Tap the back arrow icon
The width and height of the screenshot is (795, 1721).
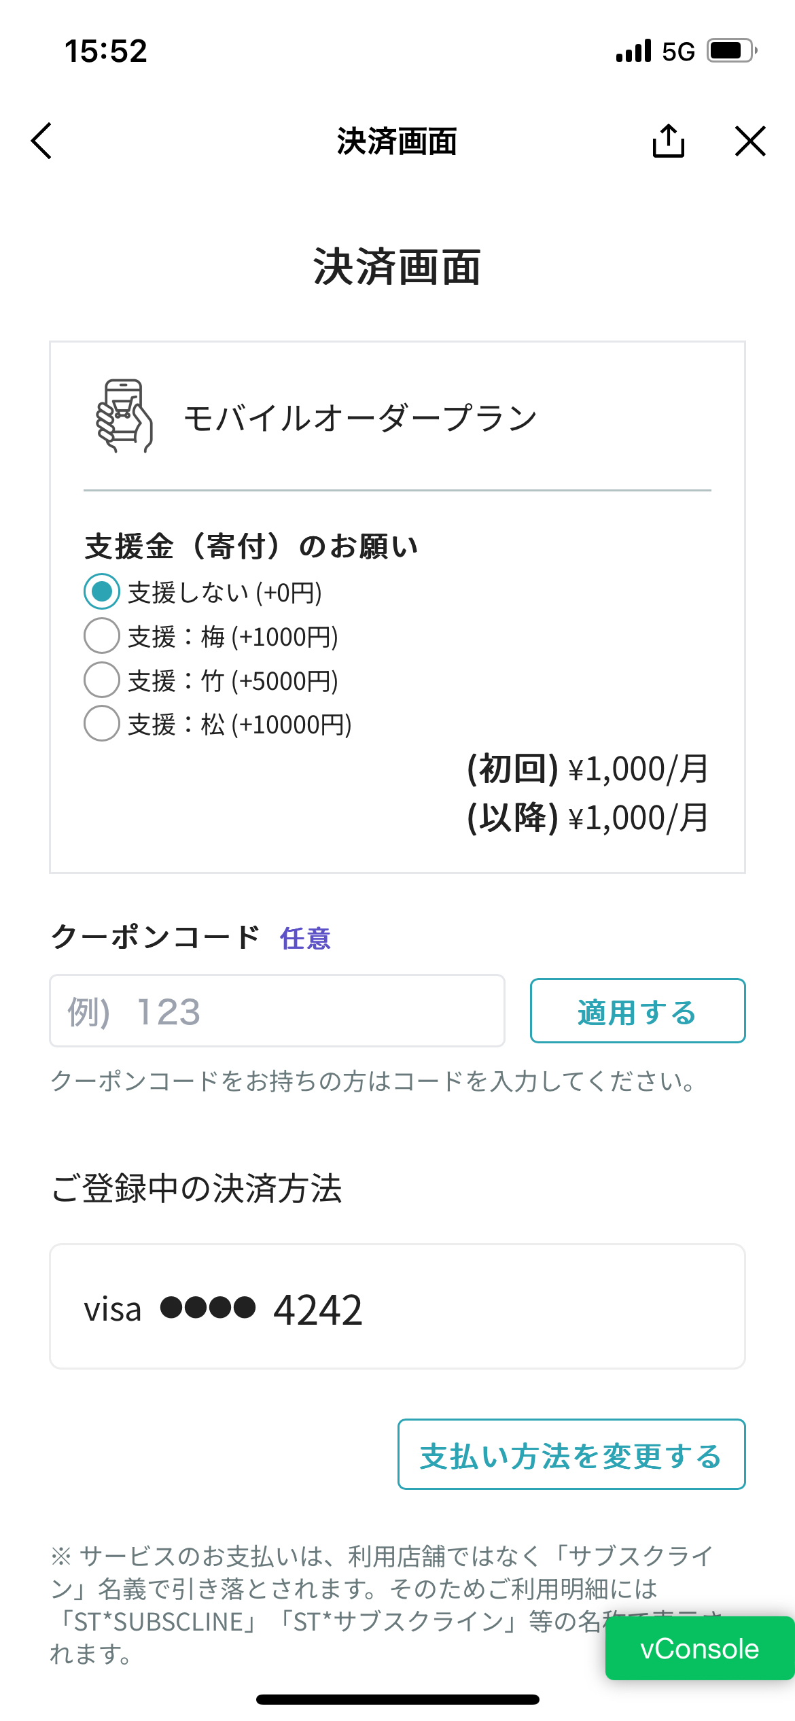coord(42,141)
